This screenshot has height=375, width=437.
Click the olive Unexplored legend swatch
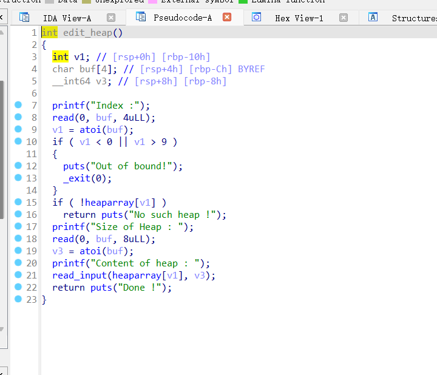click(86, 1)
